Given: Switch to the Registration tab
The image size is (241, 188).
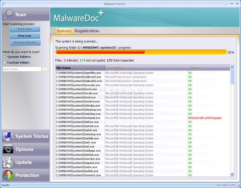Looking at the screenshot, I should coord(87,31).
